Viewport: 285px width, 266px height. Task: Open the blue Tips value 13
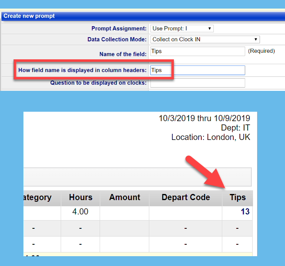(x=245, y=212)
